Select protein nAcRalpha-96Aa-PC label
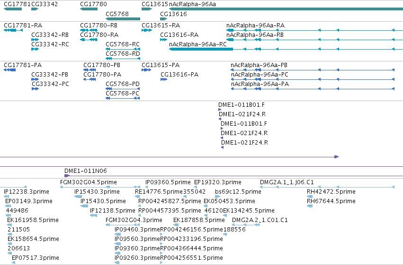This screenshot has width=403, height=265. (260, 75)
